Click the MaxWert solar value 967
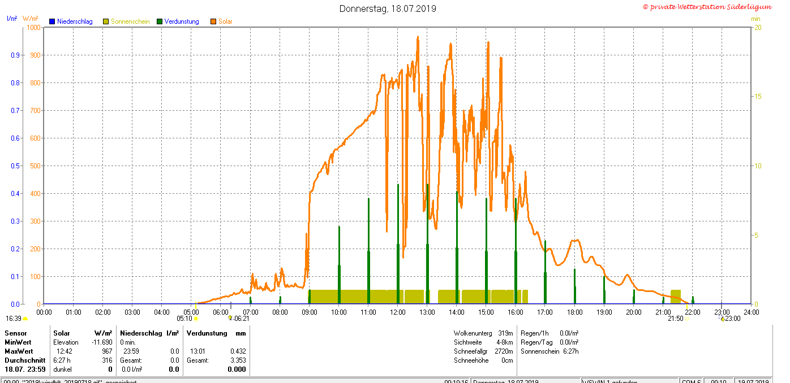790x383 pixels. [107, 351]
